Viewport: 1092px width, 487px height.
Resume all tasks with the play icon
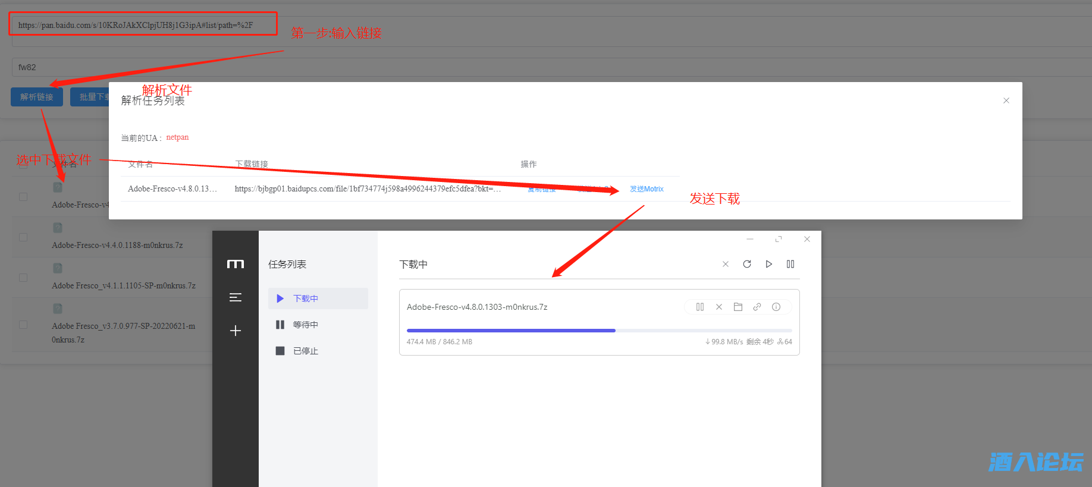coord(769,264)
